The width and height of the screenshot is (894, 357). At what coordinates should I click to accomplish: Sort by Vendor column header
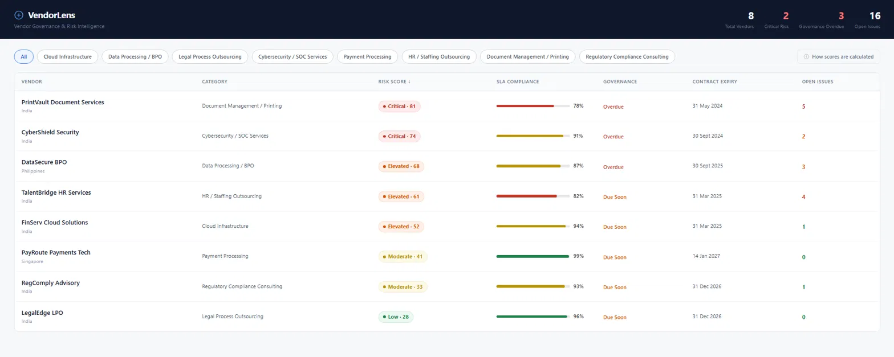pos(32,82)
